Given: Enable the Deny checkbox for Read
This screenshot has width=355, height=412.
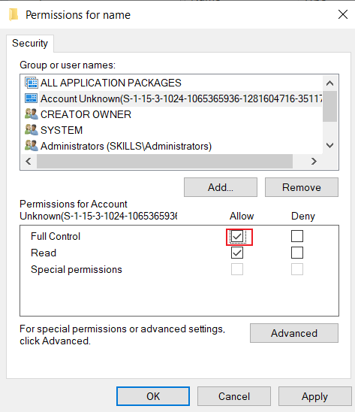Looking at the screenshot, I should point(297,253).
